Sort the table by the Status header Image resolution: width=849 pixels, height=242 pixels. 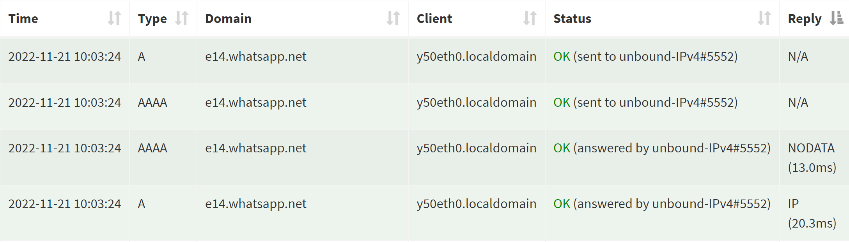click(x=572, y=18)
